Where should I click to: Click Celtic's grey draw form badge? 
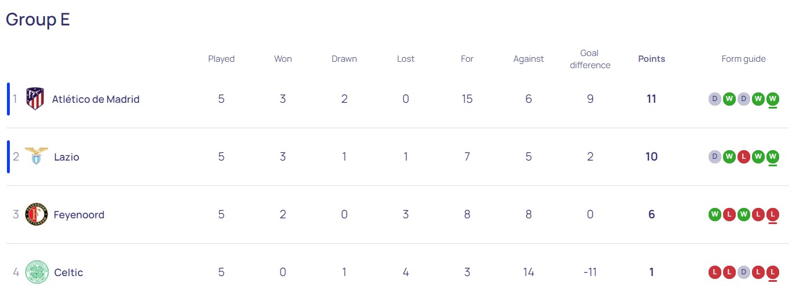[x=743, y=272]
